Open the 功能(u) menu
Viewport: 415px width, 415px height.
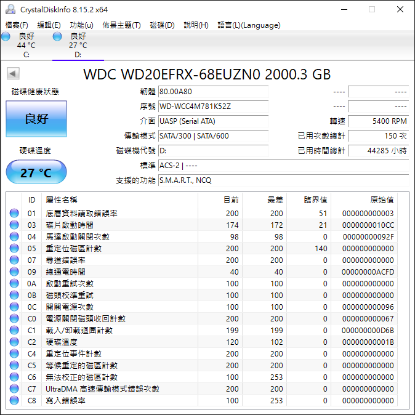pos(81,25)
